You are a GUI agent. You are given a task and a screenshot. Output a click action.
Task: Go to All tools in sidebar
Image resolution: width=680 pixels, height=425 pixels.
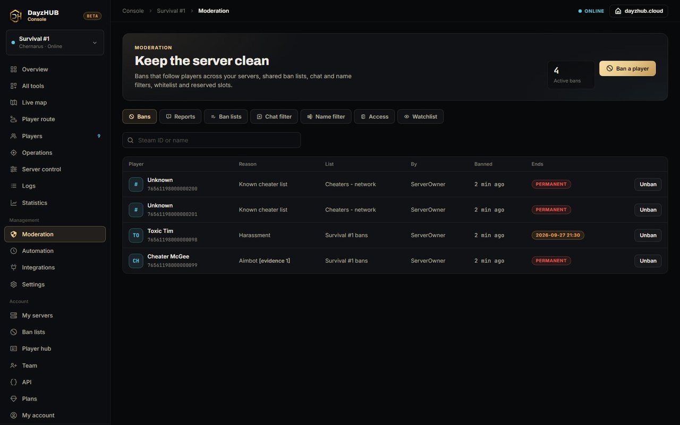tap(55, 86)
